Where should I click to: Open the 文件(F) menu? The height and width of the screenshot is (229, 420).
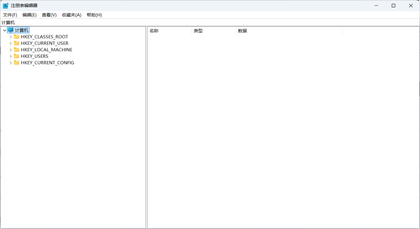click(10, 15)
